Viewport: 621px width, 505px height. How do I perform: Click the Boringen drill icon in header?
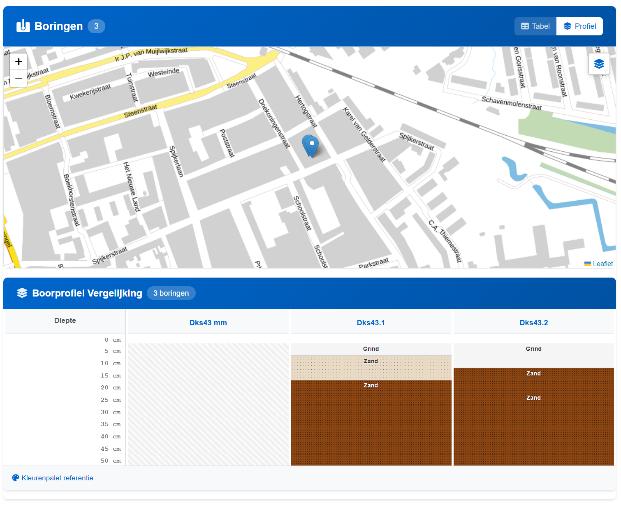tap(23, 26)
